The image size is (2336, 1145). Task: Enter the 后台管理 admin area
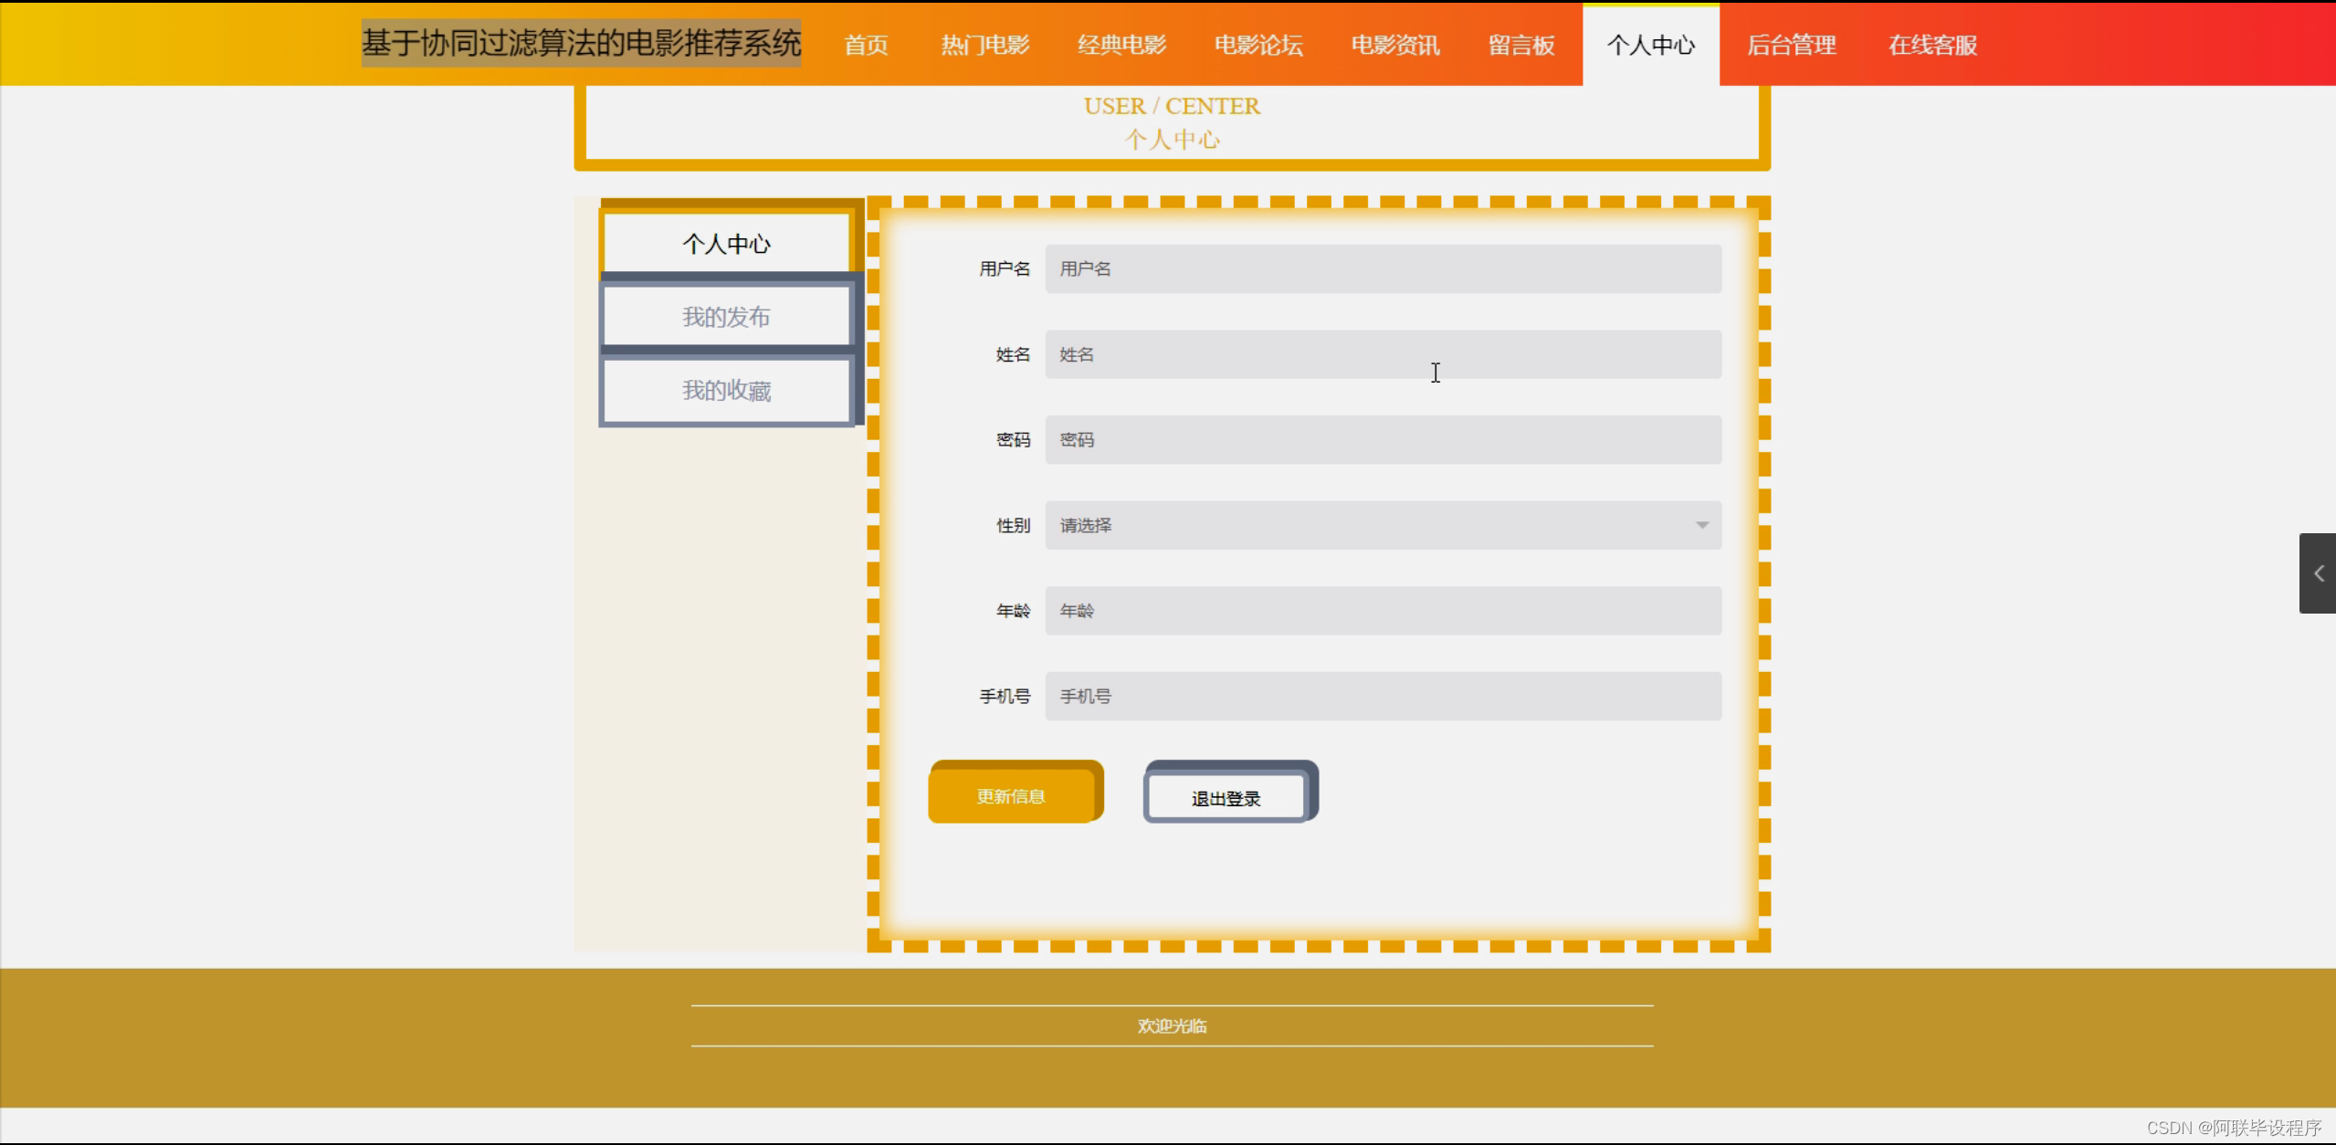tap(1792, 45)
